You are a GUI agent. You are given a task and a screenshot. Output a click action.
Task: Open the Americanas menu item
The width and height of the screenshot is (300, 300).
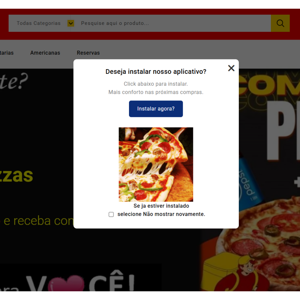(x=45, y=53)
